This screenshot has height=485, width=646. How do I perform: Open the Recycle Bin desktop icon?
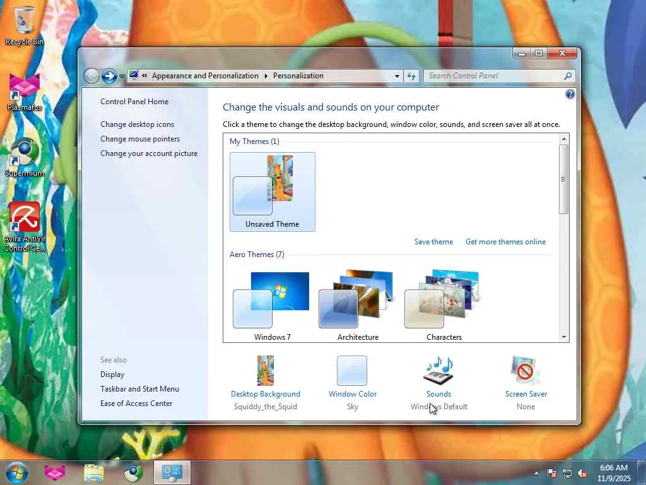[x=24, y=25]
